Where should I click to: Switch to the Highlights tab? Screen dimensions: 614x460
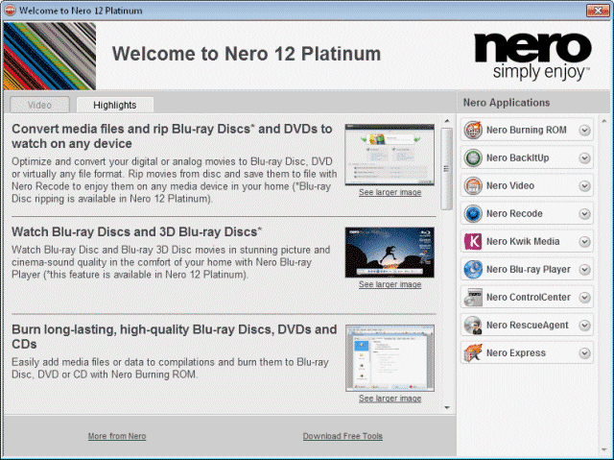point(115,105)
